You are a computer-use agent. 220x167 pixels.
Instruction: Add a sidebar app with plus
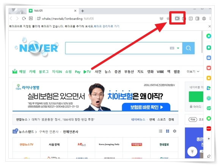[x=209, y=139]
